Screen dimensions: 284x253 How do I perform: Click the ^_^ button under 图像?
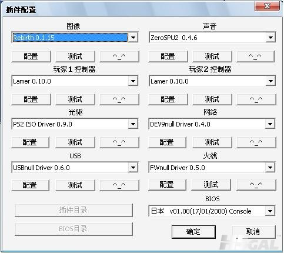pyautogui.click(x=119, y=56)
